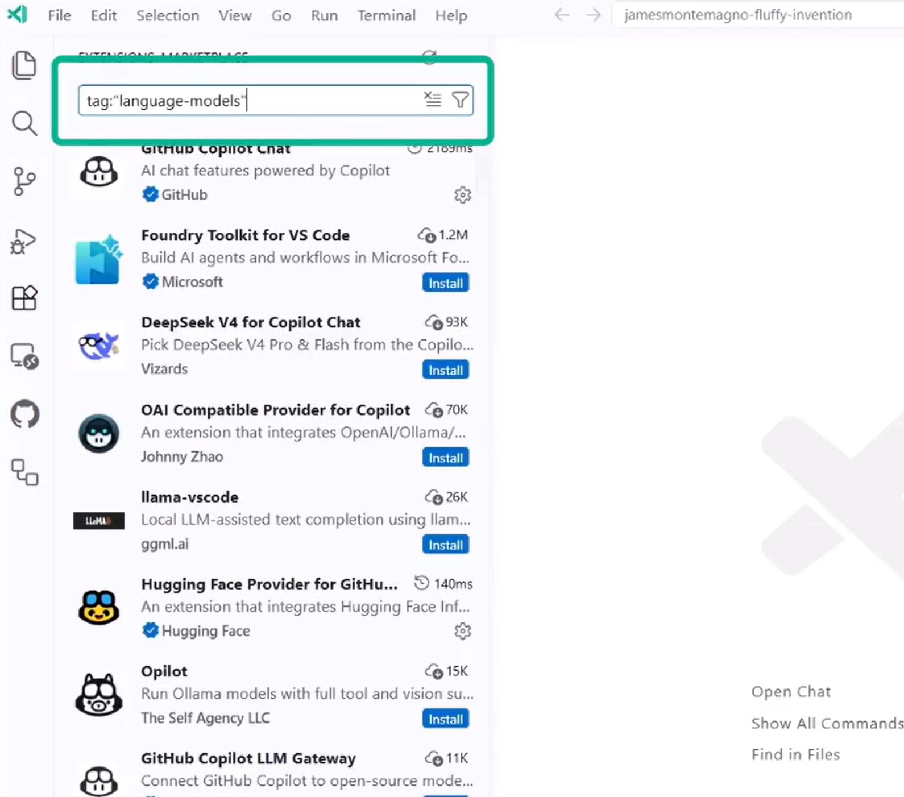
Task: Open the Explorer view in the activity bar
Action: click(24, 65)
